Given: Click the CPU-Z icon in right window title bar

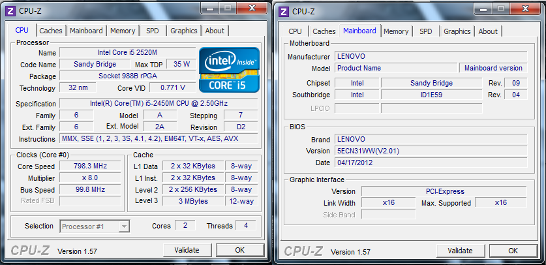Looking at the screenshot, I should click(284, 12).
